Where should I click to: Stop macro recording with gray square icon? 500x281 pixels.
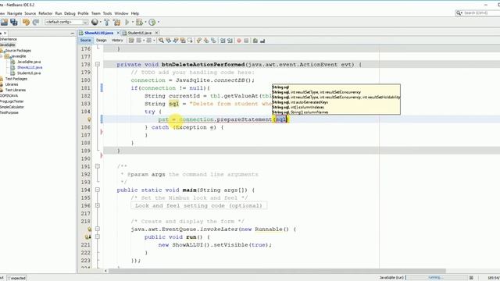pyautogui.click(x=246, y=41)
